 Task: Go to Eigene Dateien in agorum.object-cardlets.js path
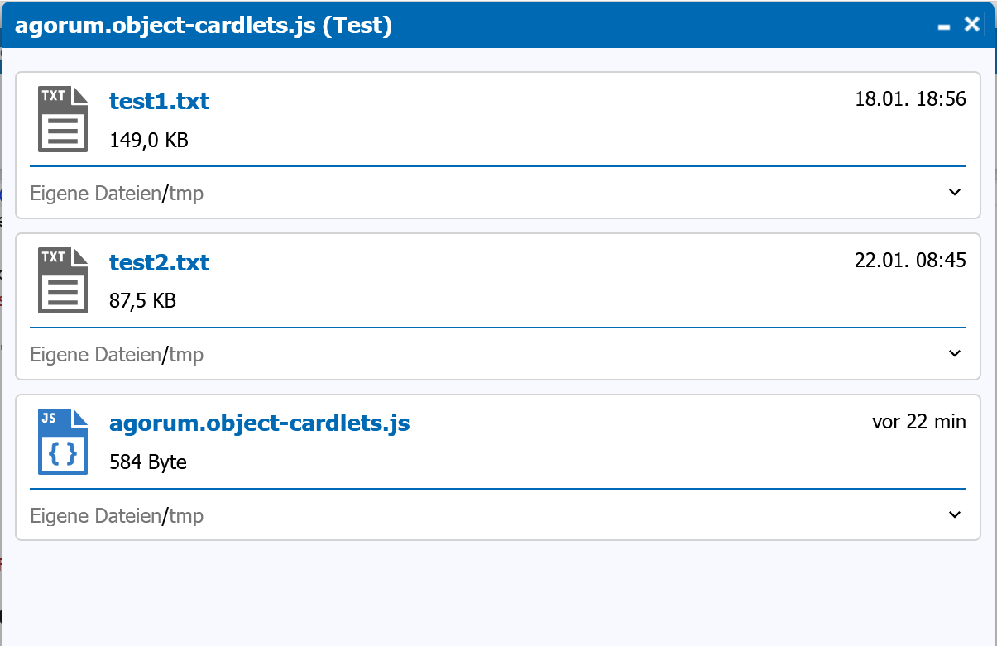point(95,516)
